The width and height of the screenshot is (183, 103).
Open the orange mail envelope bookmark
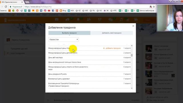(33, 11)
